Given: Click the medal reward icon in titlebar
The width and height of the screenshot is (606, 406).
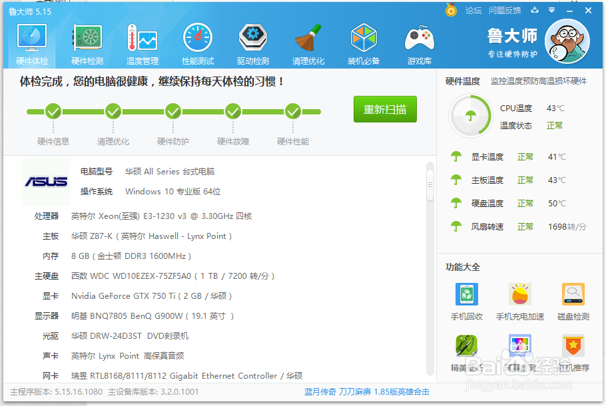Looking at the screenshot, I should [452, 11].
